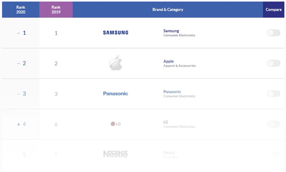The height and width of the screenshot is (172, 286).
Task: Open the Panasonic brand name link
Action: pyautogui.click(x=172, y=92)
